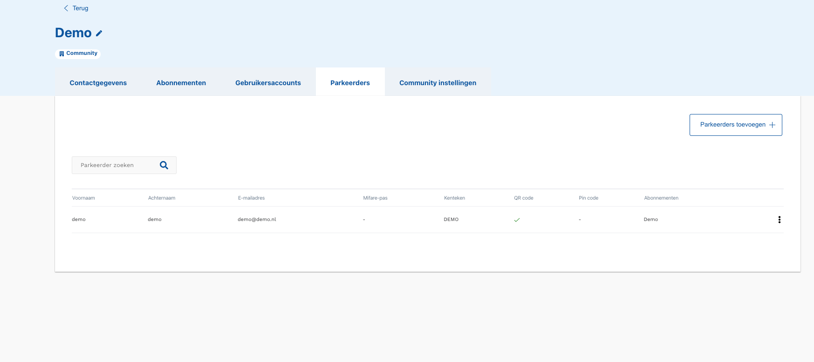Select the Gebruikersaccounts tab
Image resolution: width=814 pixels, height=362 pixels.
(x=268, y=83)
